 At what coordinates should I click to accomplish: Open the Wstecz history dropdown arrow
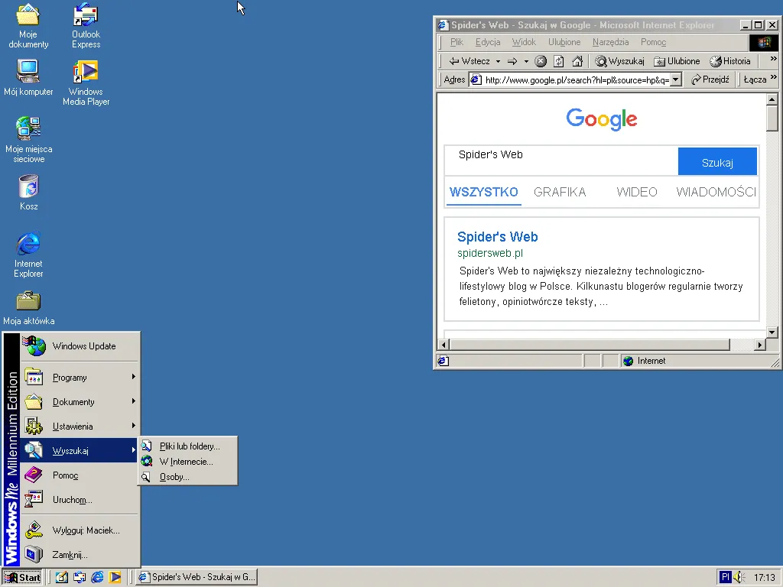498,61
